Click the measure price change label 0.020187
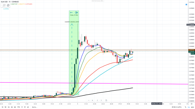The width and height of the screenshot is (195, 109). [x=72, y=22]
